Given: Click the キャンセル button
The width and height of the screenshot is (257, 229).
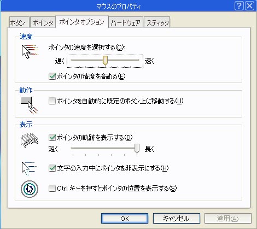Looking at the screenshot, I should pos(177,219).
